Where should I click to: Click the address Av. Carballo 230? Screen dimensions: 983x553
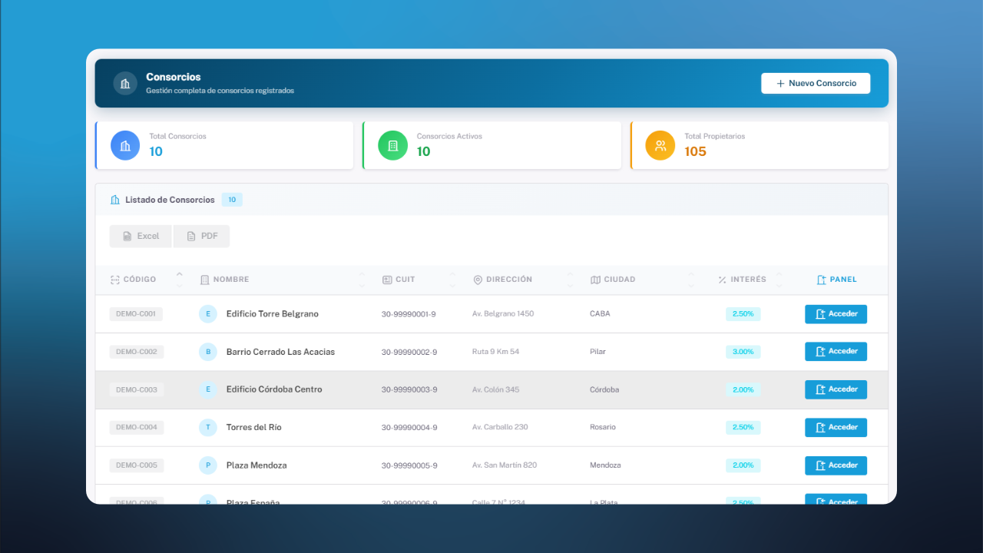coord(500,427)
